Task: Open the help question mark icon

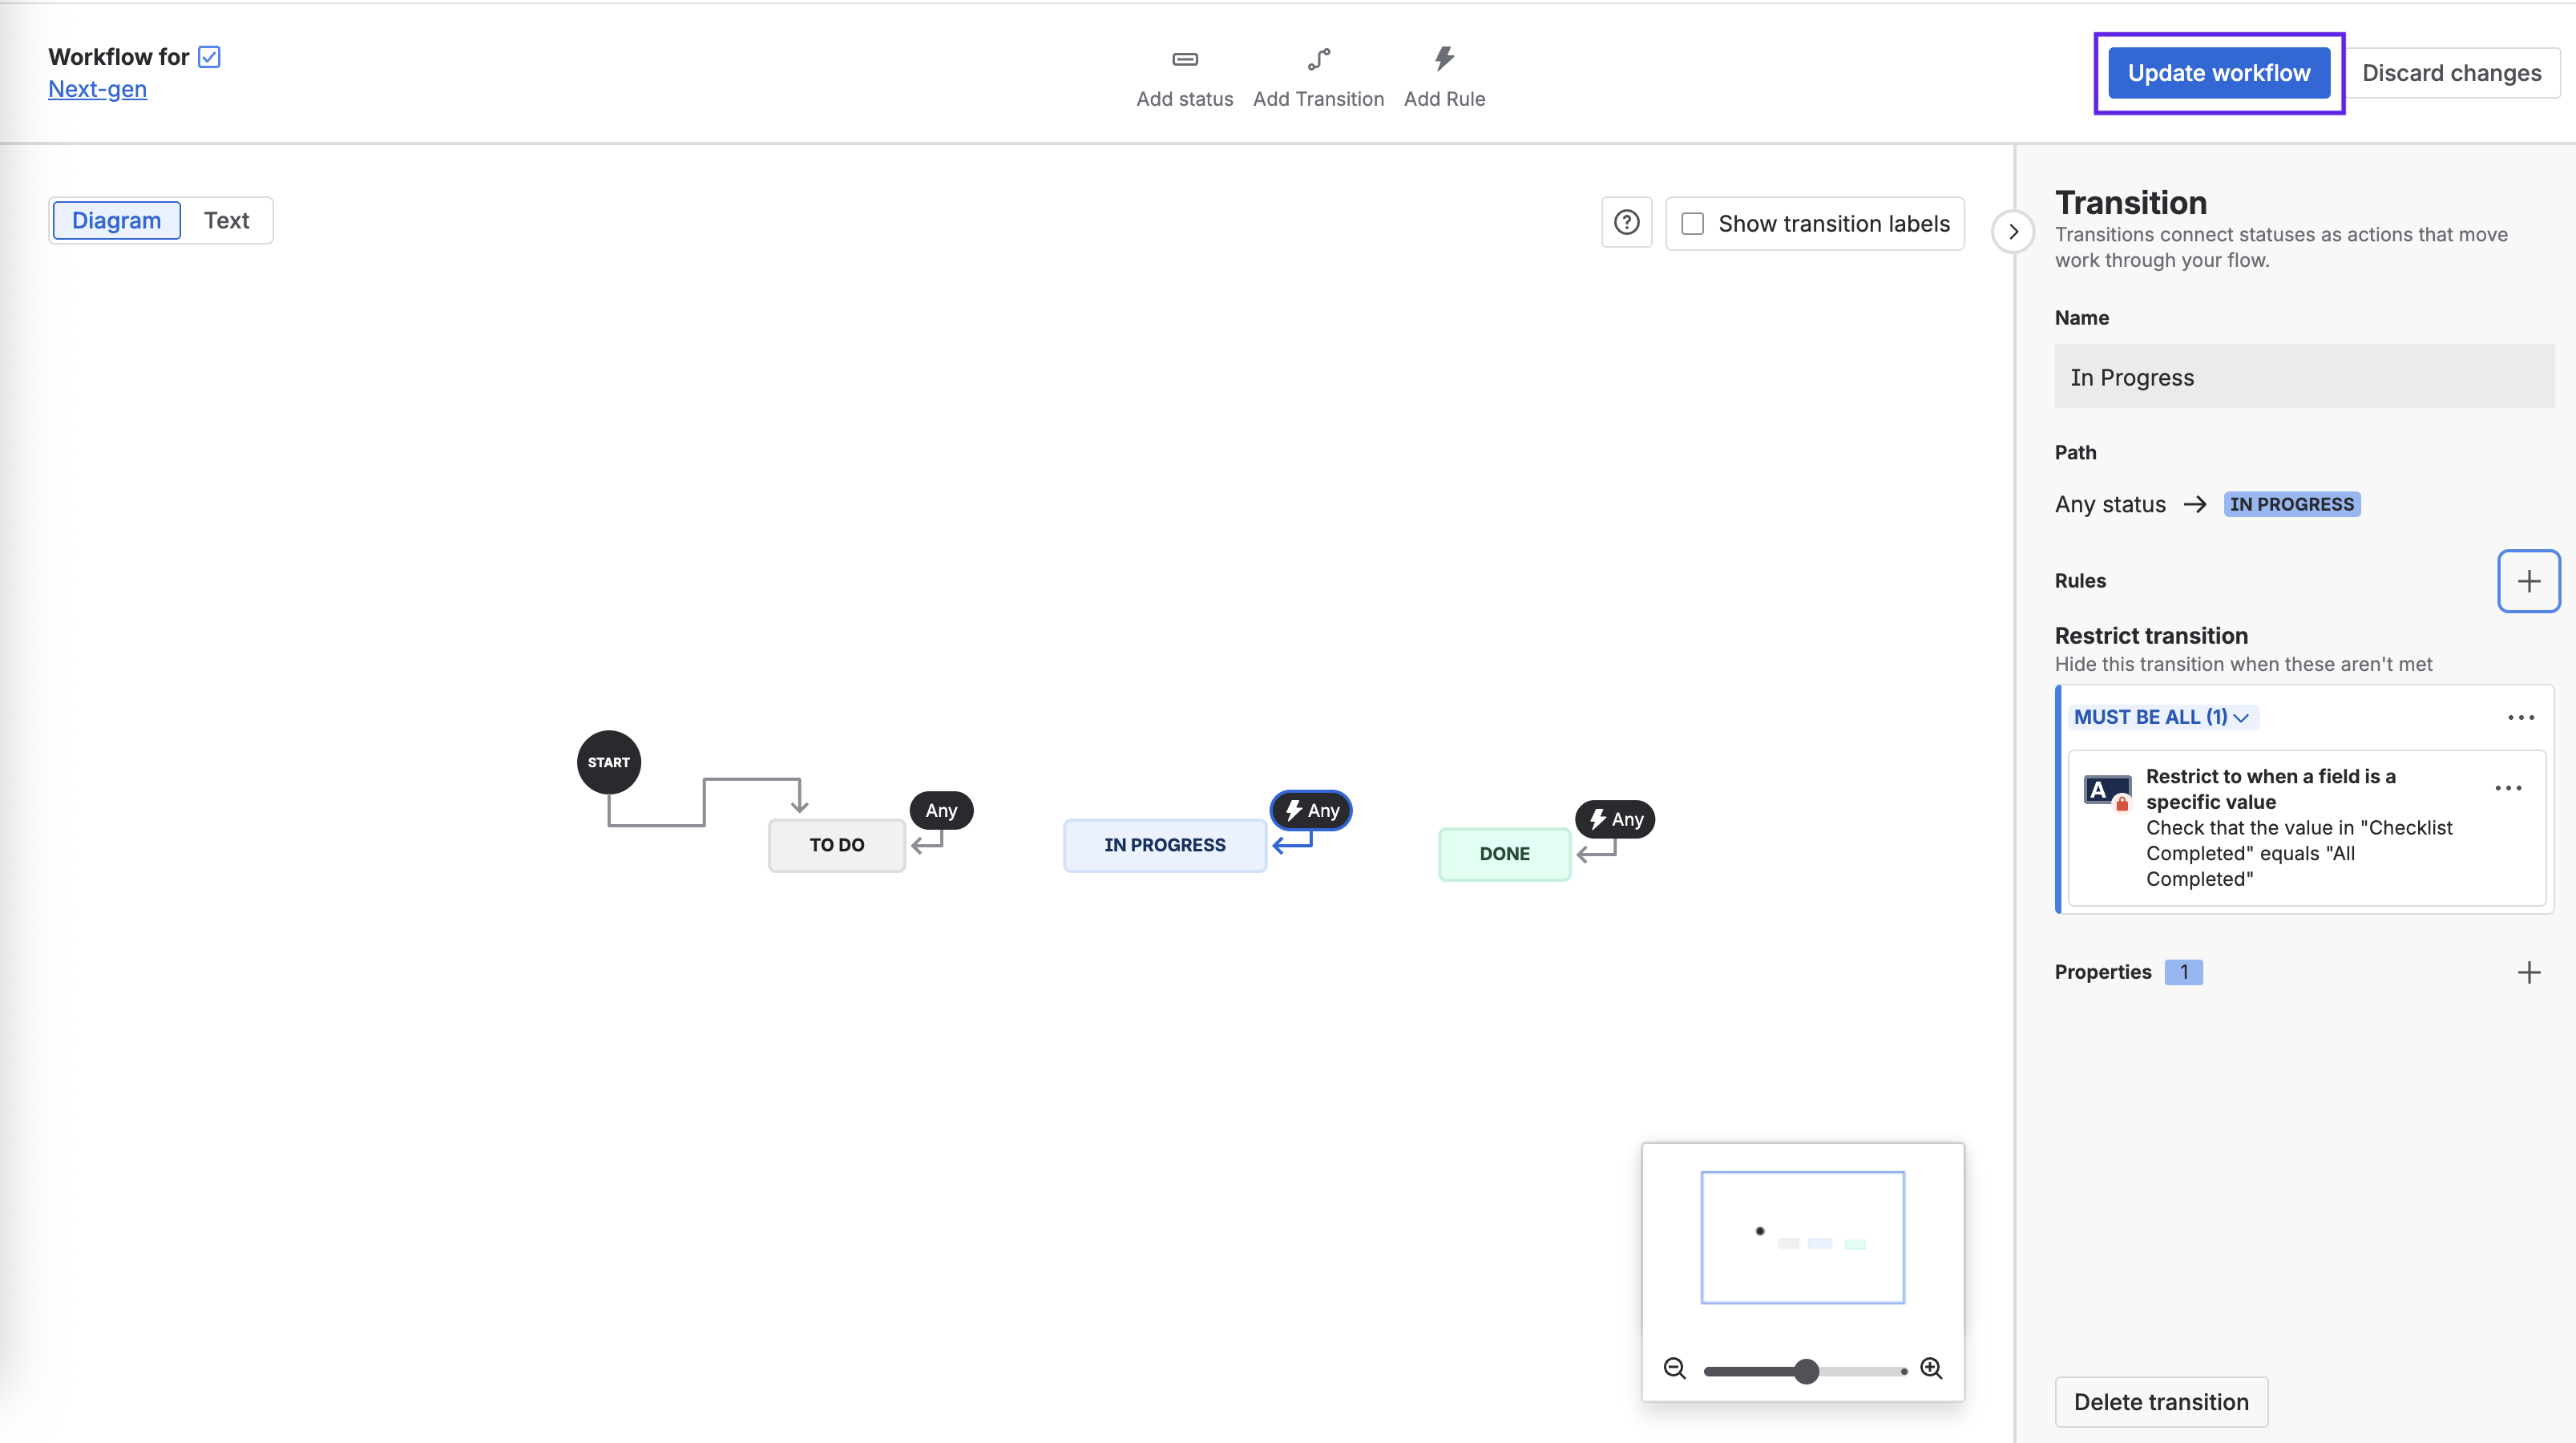Action: (x=1626, y=223)
